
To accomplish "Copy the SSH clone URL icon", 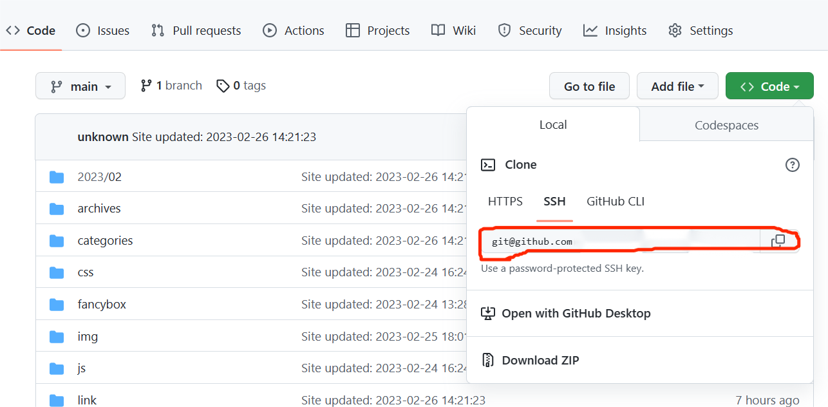I will 778,241.
